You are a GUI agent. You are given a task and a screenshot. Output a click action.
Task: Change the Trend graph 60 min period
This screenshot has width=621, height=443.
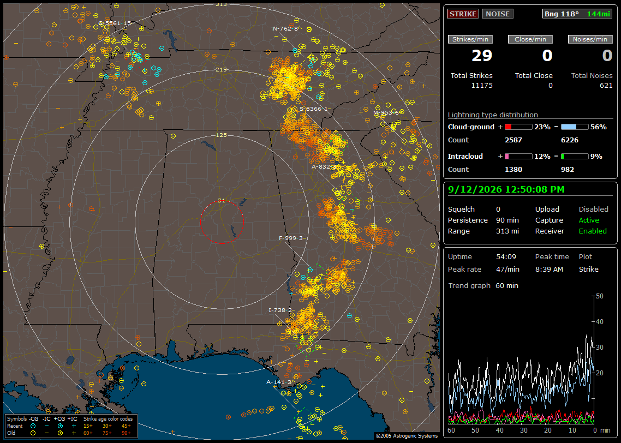[506, 286]
